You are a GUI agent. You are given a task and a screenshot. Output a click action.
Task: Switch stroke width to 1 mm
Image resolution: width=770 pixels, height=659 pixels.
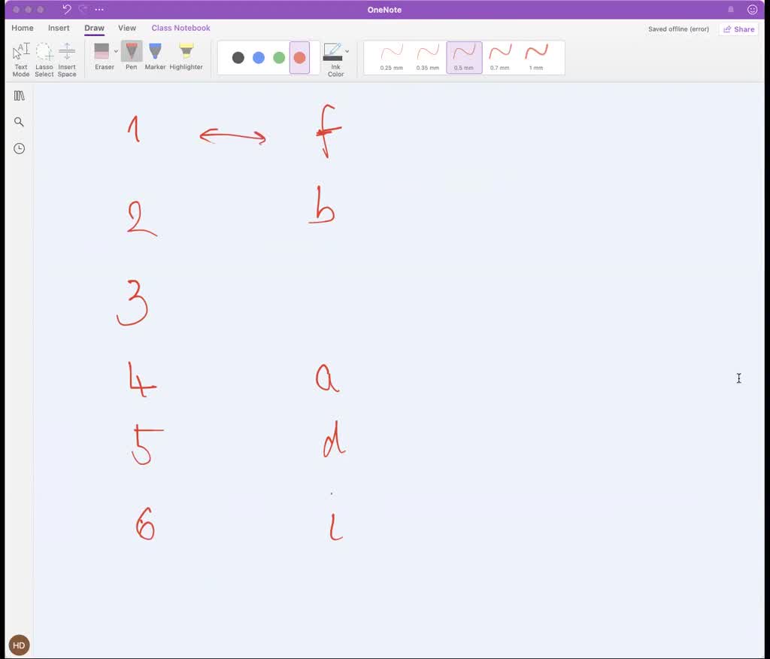536,57
